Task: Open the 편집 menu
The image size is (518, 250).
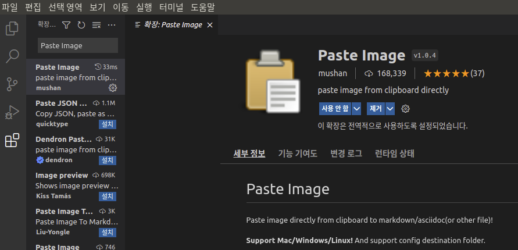Action: coord(33,7)
